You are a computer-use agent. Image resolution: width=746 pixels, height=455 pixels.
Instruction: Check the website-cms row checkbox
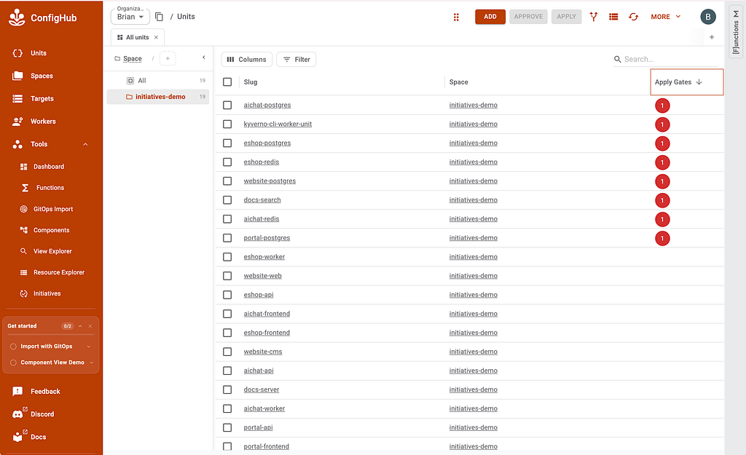tap(227, 352)
